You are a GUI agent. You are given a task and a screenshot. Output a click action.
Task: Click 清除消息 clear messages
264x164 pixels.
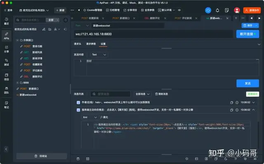161,94
